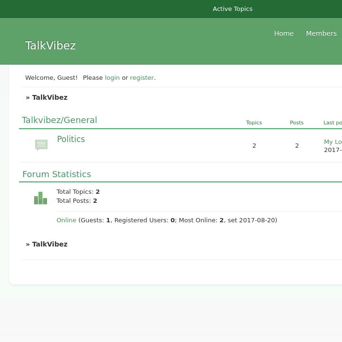Click the Total Topics statistic line
This screenshot has height=342, width=342.
tap(78, 192)
